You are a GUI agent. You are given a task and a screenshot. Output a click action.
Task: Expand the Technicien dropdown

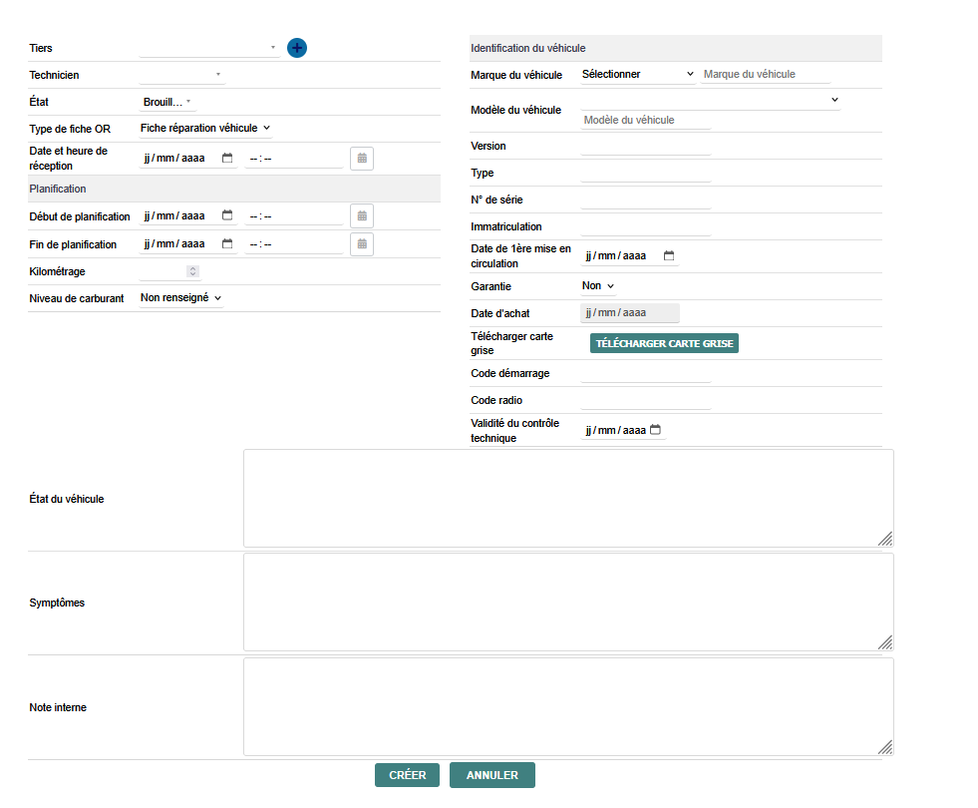(x=181, y=74)
